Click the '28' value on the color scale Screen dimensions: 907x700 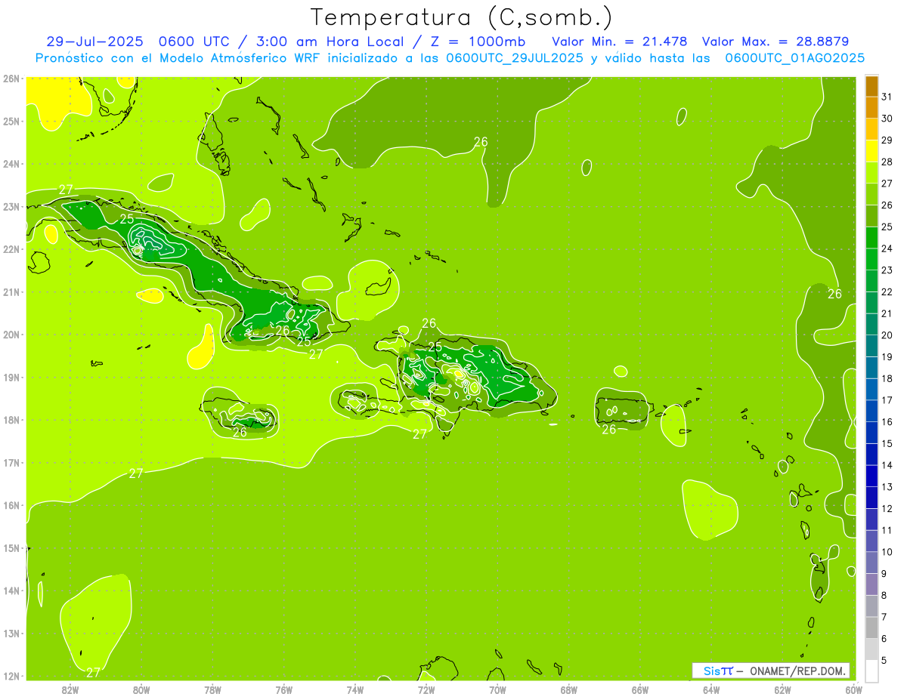click(887, 162)
